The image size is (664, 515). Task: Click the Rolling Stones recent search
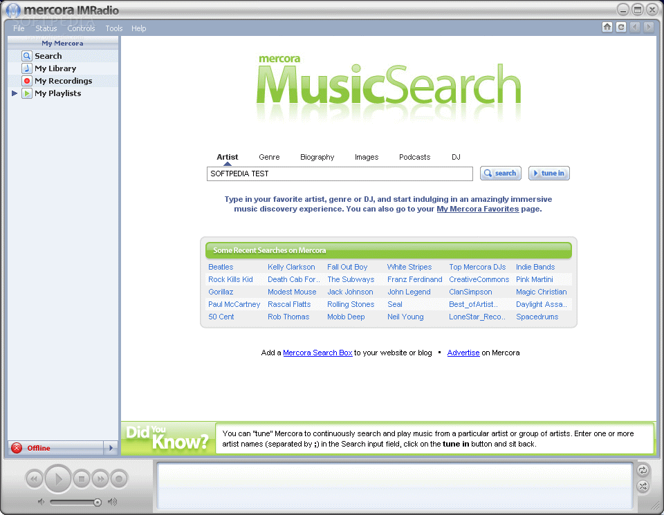[x=351, y=304]
